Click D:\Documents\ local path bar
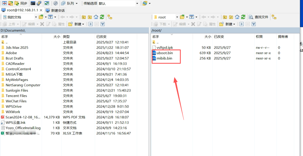The width and height of the screenshot is (303, 156). (74, 30)
